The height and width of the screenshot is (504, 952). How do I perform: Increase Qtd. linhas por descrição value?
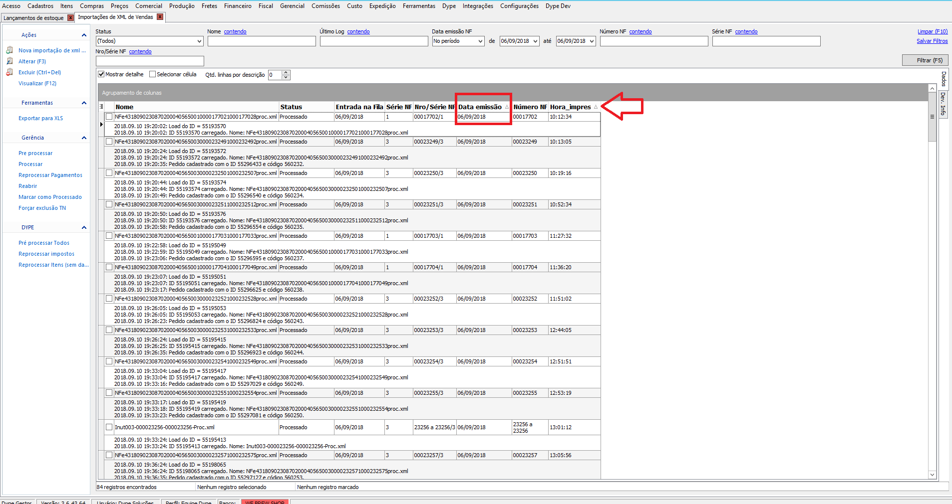(x=286, y=72)
